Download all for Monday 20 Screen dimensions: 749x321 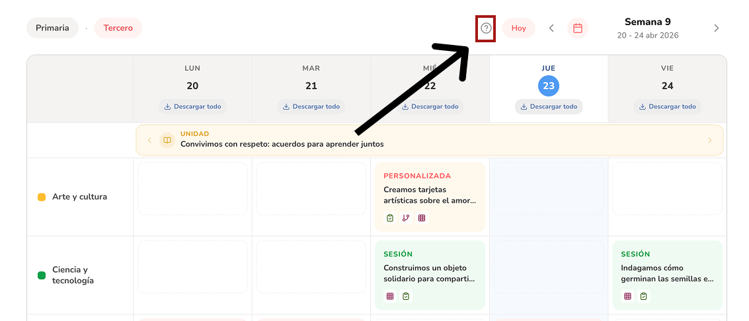coord(192,106)
